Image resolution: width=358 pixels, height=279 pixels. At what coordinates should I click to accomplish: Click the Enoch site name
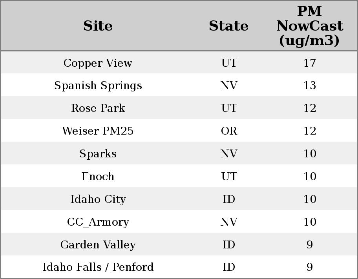(x=98, y=177)
